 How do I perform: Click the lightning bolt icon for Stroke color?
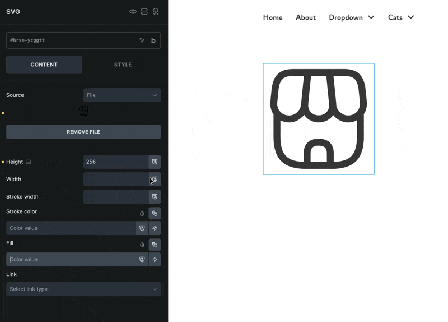point(155,228)
